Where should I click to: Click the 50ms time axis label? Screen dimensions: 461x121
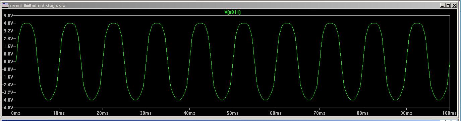pyautogui.click(x=233, y=113)
